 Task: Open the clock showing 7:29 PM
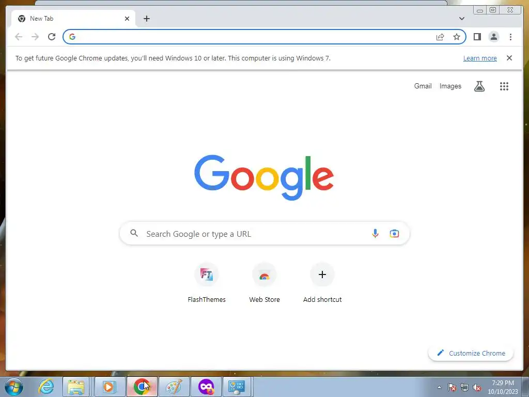(x=503, y=387)
